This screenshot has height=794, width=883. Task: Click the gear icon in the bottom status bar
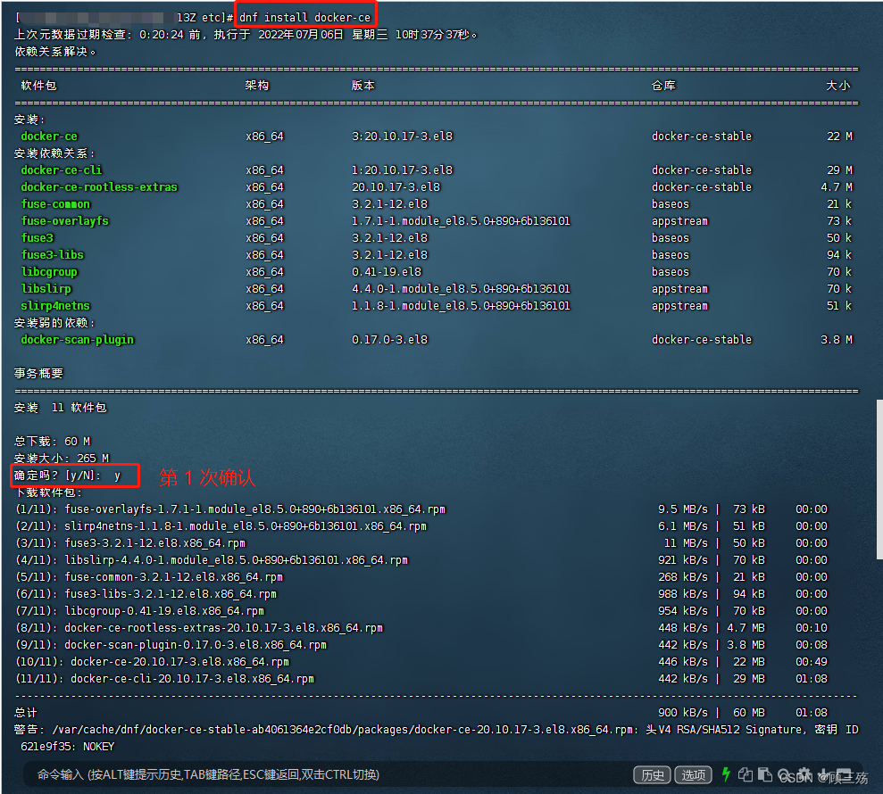(x=804, y=774)
